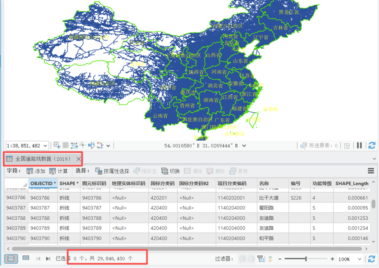
Task: Click the 图元标识码 column header
Action: (x=94, y=184)
